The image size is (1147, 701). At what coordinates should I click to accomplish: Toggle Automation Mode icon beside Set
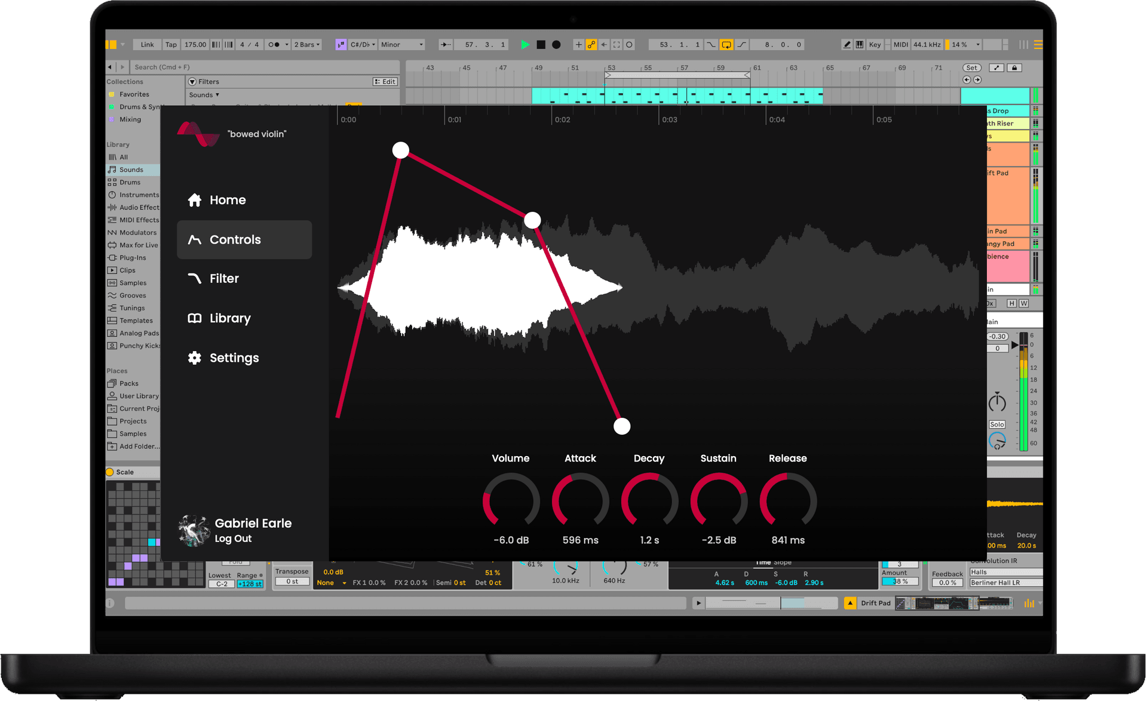coord(996,67)
